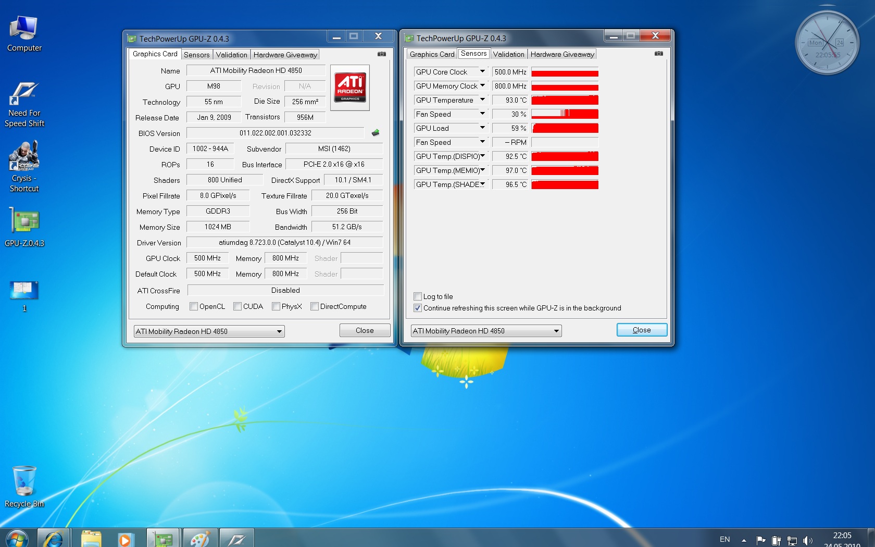Open the Windows Start orb
The width and height of the screenshot is (875, 547).
point(17,539)
